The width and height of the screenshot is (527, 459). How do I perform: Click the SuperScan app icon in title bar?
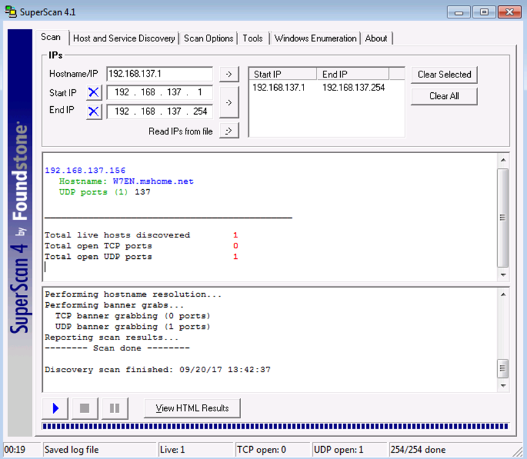pos(11,12)
